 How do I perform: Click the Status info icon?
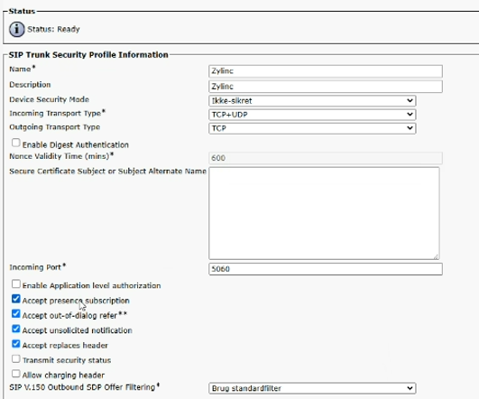click(x=16, y=30)
